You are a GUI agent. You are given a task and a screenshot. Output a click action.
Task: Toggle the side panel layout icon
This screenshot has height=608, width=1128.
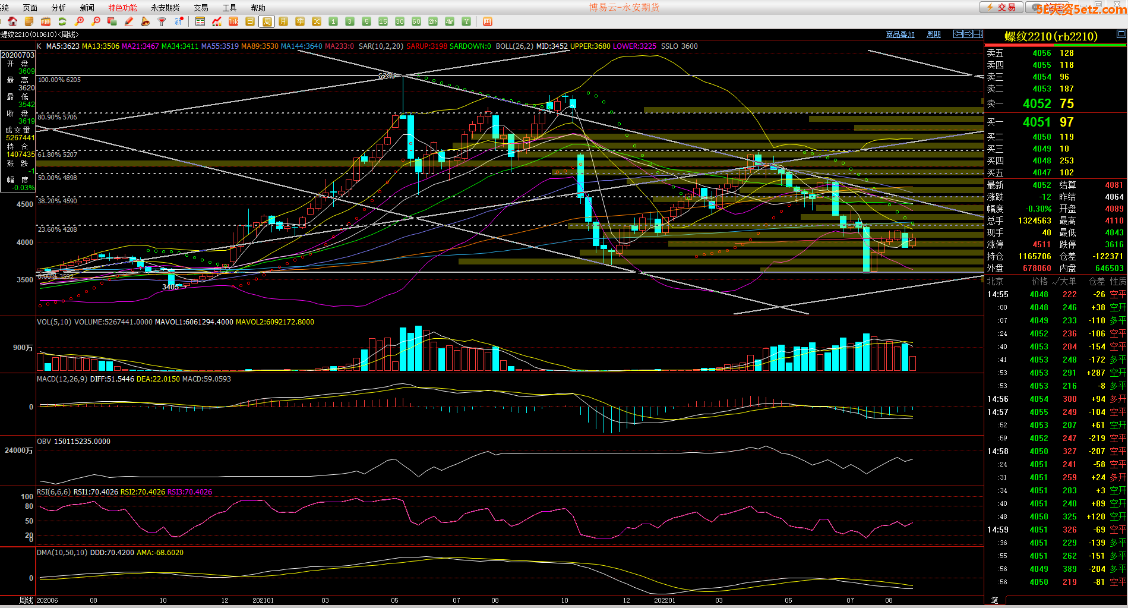tap(978, 34)
